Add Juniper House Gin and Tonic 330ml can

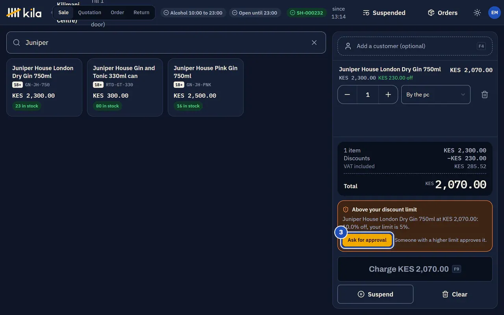(125, 87)
